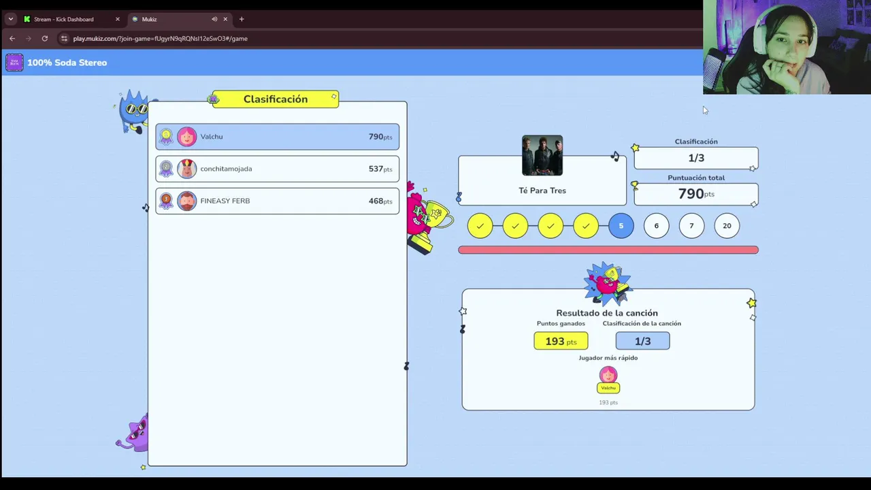Viewport: 871px width, 490px height.
Task: Close the Mukiz browser tab
Action: (225, 19)
